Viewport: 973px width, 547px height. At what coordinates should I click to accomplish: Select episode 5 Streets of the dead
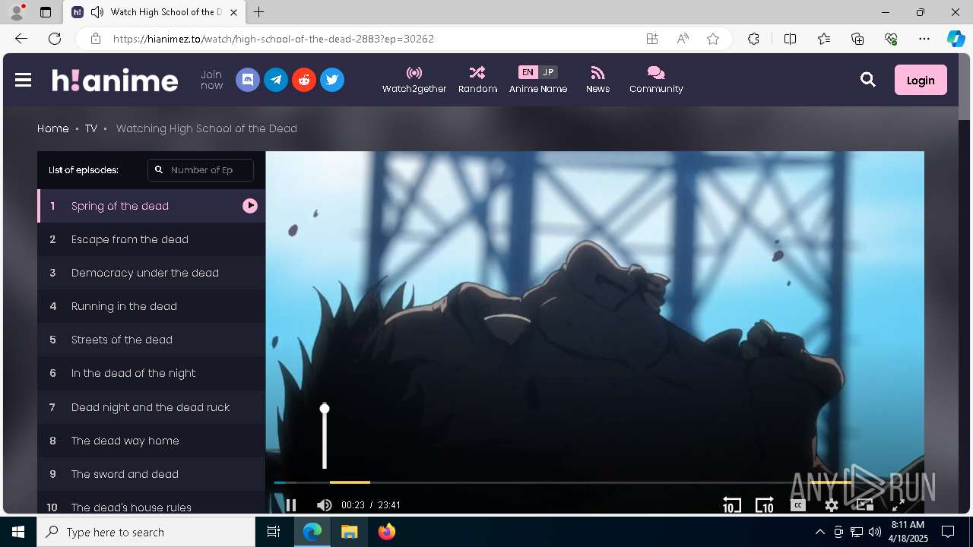[x=151, y=340]
